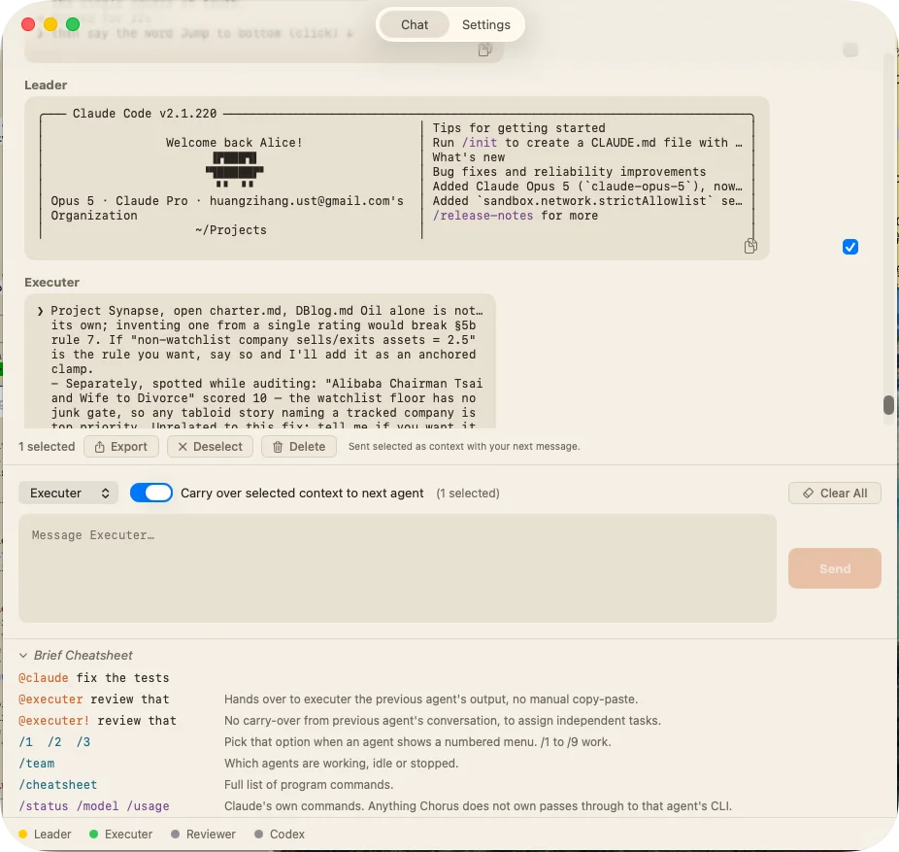Click the /init link in Leader message

(480, 142)
